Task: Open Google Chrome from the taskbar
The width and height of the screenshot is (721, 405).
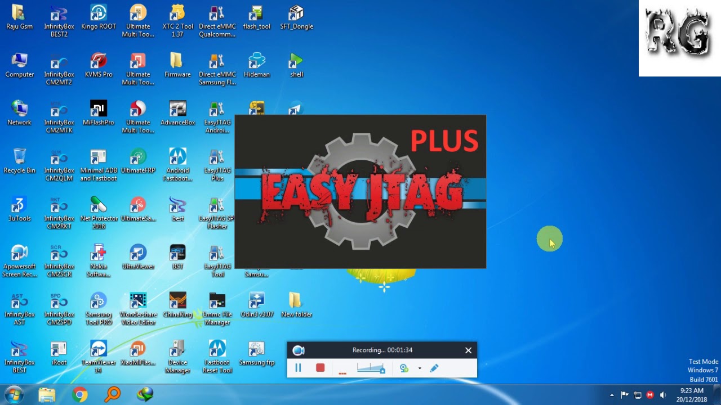Action: pos(80,394)
